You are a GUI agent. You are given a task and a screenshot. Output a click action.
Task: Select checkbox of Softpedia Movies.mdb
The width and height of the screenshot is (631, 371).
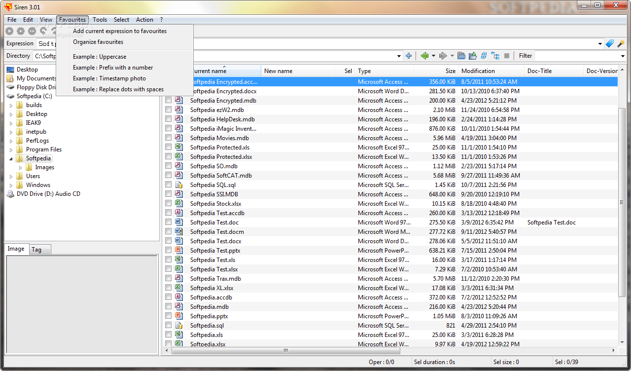[169, 138]
